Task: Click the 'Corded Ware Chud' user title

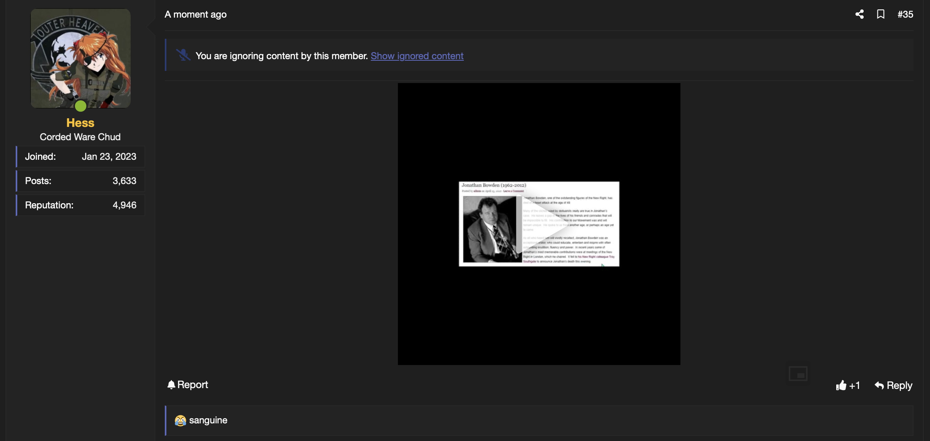Action: point(80,137)
